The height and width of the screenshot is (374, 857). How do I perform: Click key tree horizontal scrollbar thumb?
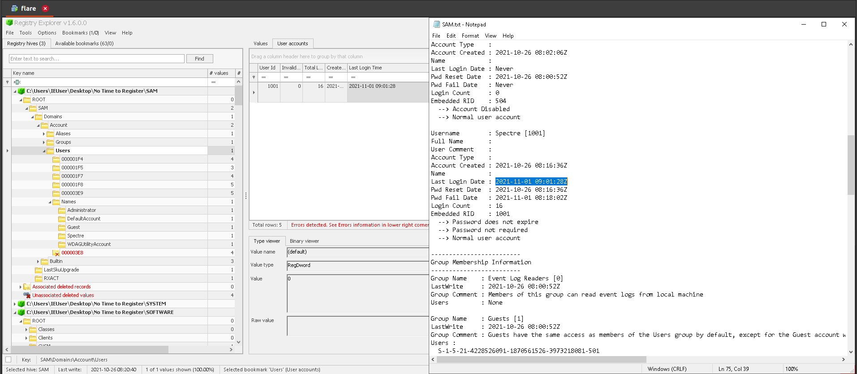tap(89, 349)
